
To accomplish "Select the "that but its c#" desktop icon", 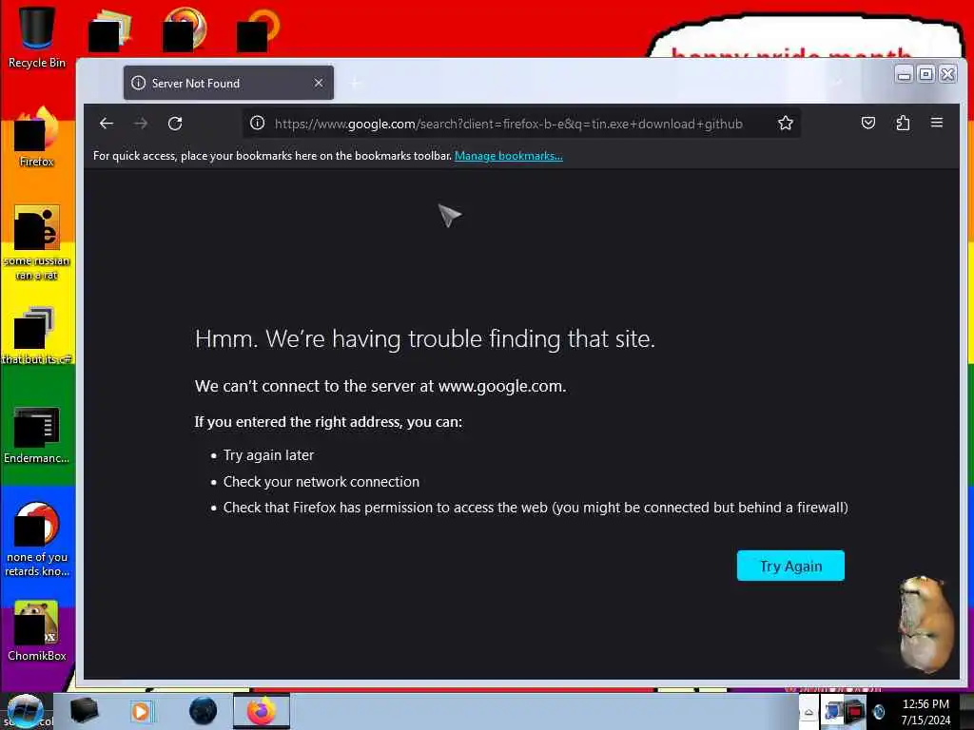I will tap(37, 336).
